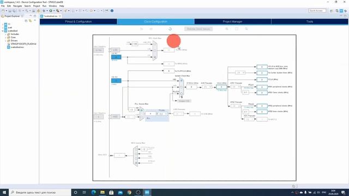Click the Redo icon above clock diagram

[151, 29]
